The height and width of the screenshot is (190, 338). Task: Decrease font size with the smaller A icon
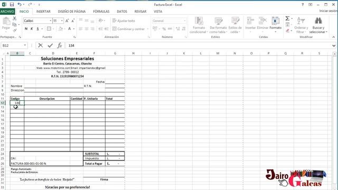pos(73,21)
